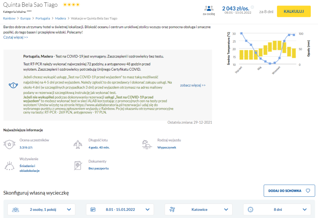Screen dimensions: 318x218
Task: Click the heart icon in DODAJ DO SCHOWKA
Action: coord(308,191)
